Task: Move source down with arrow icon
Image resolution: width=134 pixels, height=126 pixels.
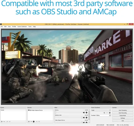Action: click(39, 122)
